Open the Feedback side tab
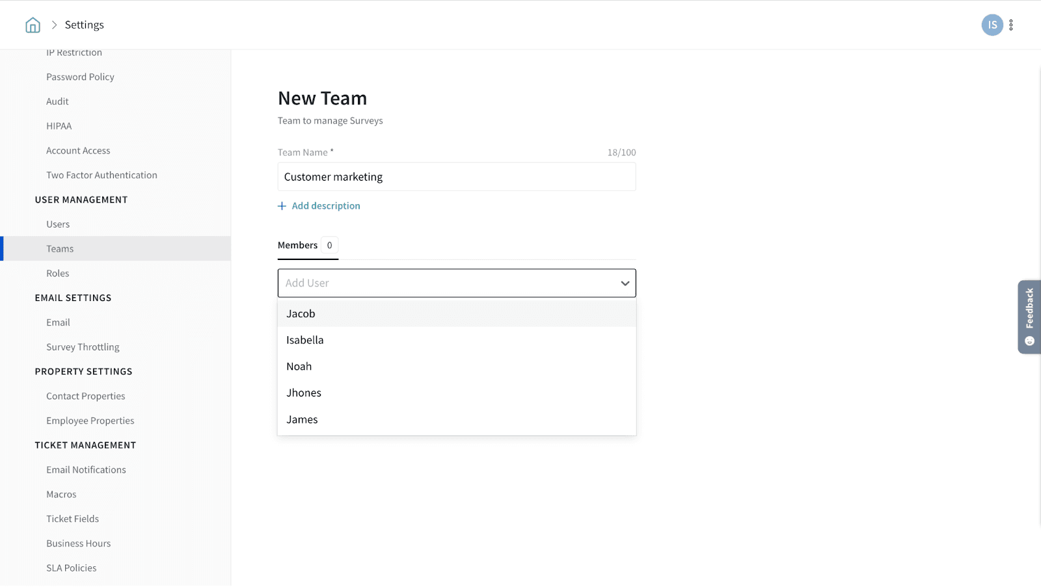 coord(1029,317)
